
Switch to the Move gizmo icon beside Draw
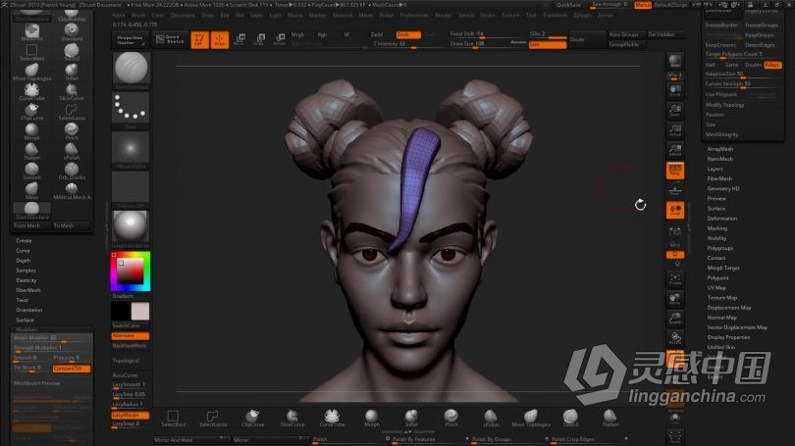[x=240, y=39]
